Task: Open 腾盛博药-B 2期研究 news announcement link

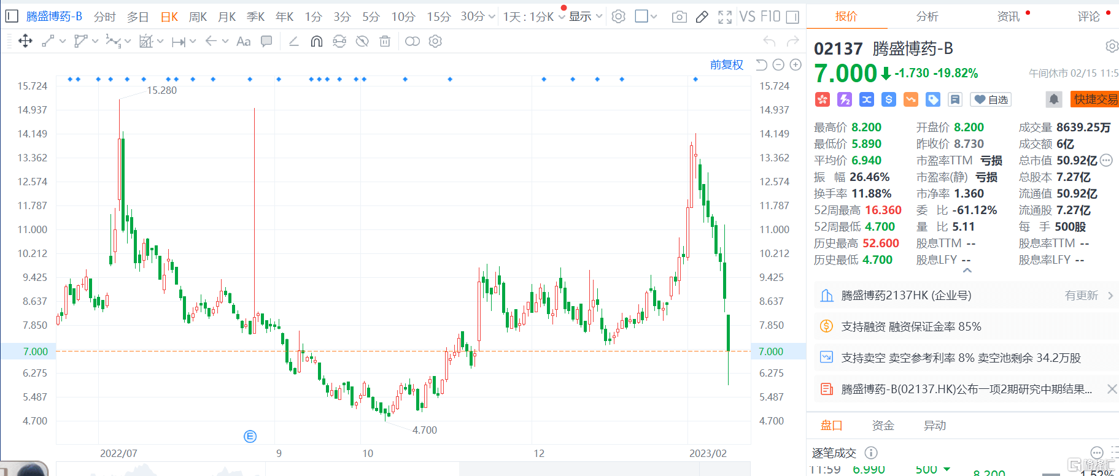Action: pos(966,389)
